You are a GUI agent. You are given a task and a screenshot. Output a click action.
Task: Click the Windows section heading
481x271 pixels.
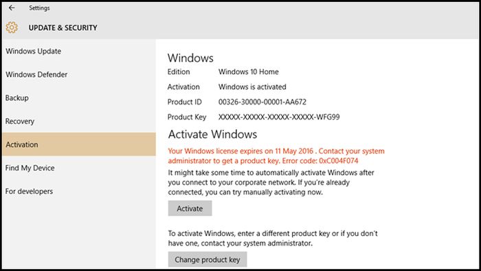point(190,58)
